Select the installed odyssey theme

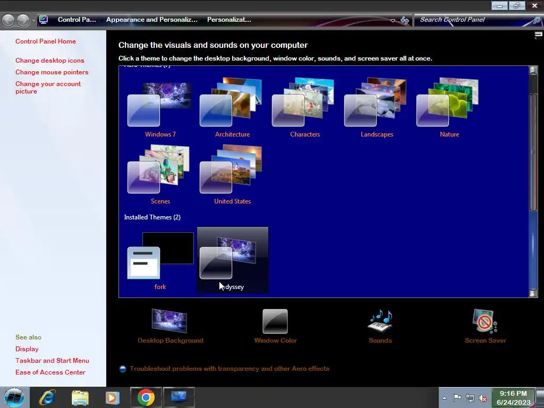(x=233, y=260)
